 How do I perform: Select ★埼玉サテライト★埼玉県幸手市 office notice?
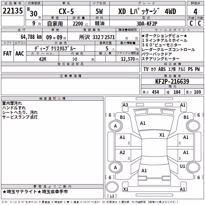point(35,192)
